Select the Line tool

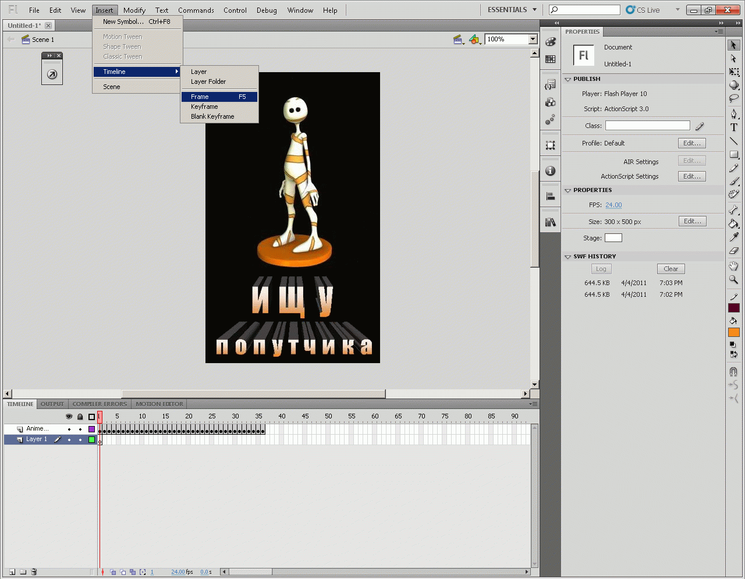pos(733,141)
